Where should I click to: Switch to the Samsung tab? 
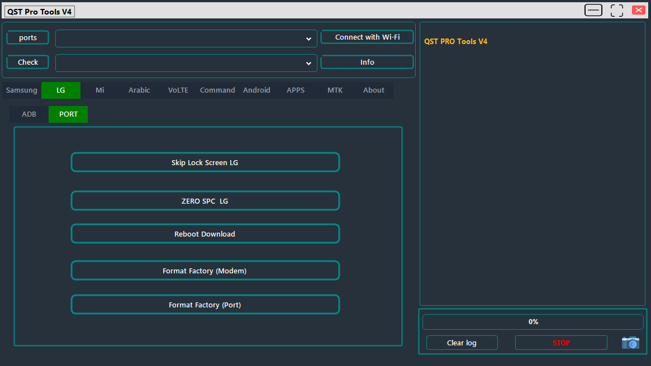tap(21, 90)
